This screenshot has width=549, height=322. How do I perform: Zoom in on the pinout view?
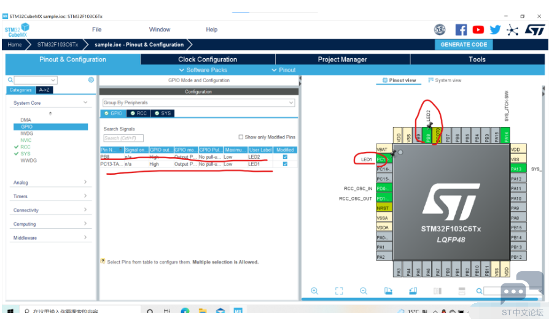314,291
